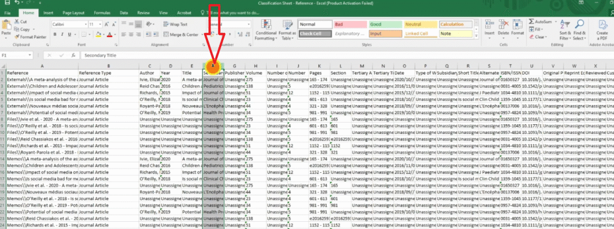Image resolution: width=614 pixels, height=229 pixels.
Task: Apply the Neutral cell style
Action: pos(420,25)
